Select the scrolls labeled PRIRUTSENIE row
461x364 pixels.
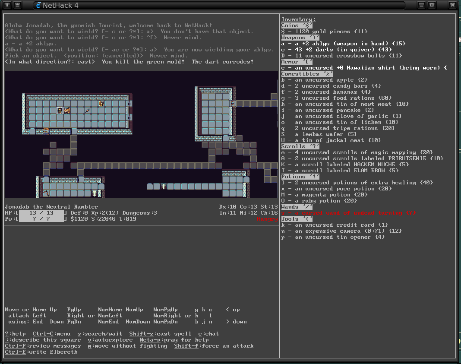click(x=363, y=158)
